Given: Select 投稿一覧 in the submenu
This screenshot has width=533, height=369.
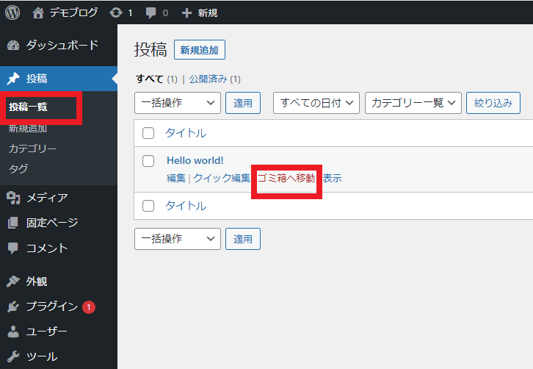Looking at the screenshot, I should tap(28, 107).
